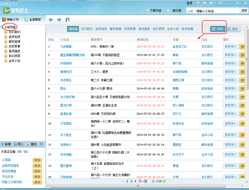Click 查看简介 for 刀剑神皇
The height and width of the screenshot is (190, 249).
231,47
